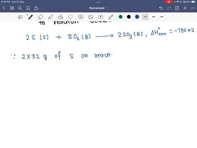Screen dimensions: 197x148
Task: Open the thumbnail grid view
Action: (12, 8)
